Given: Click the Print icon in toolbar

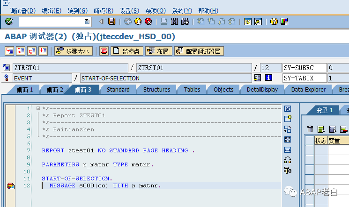Looking at the screenshot, I should 164,21.
